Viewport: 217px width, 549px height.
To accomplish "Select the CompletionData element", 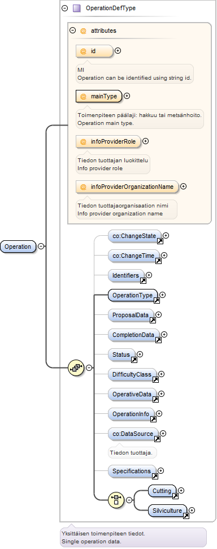I will 133,335.
